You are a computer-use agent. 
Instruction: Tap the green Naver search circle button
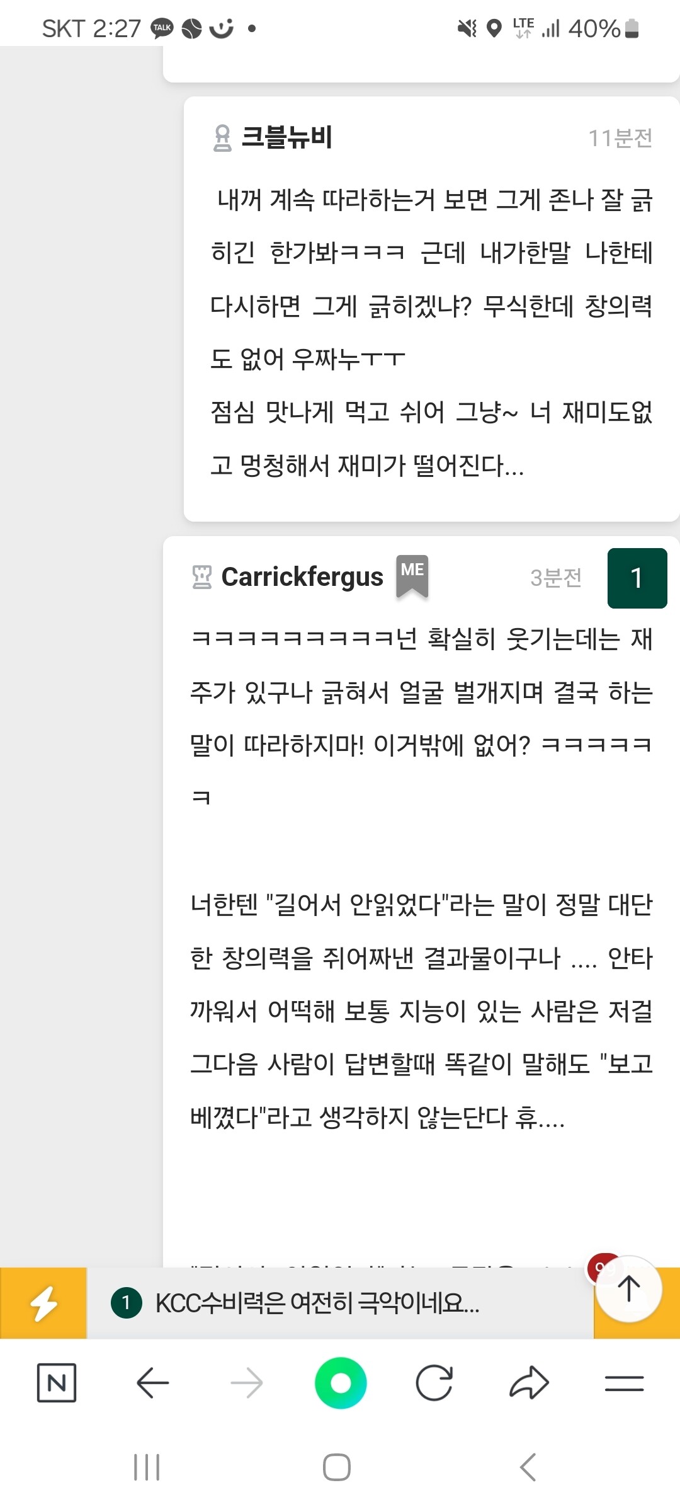tap(341, 1383)
